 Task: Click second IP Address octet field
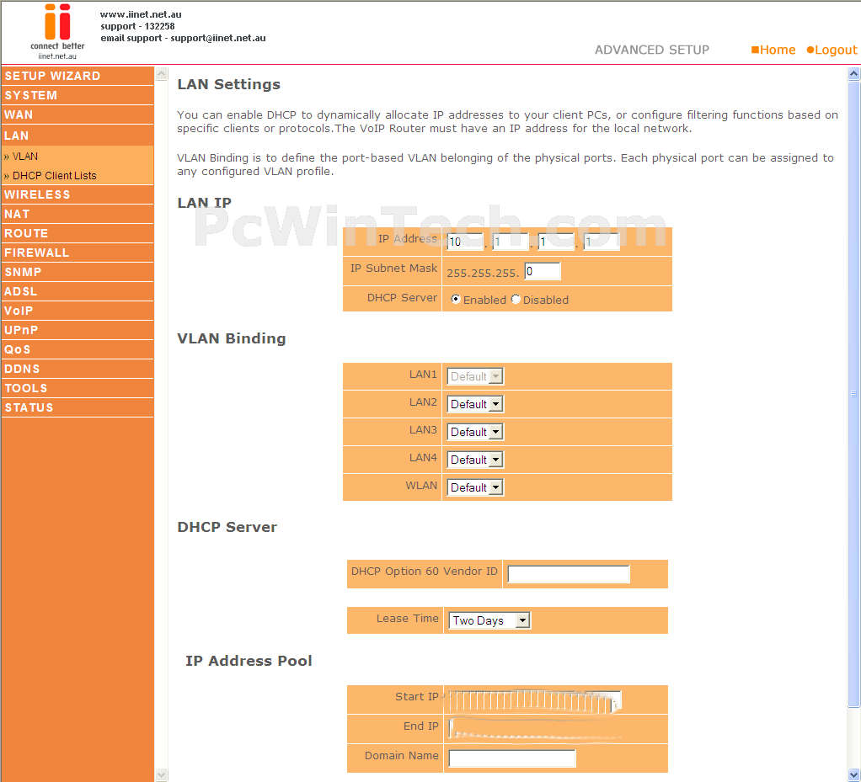[511, 242]
